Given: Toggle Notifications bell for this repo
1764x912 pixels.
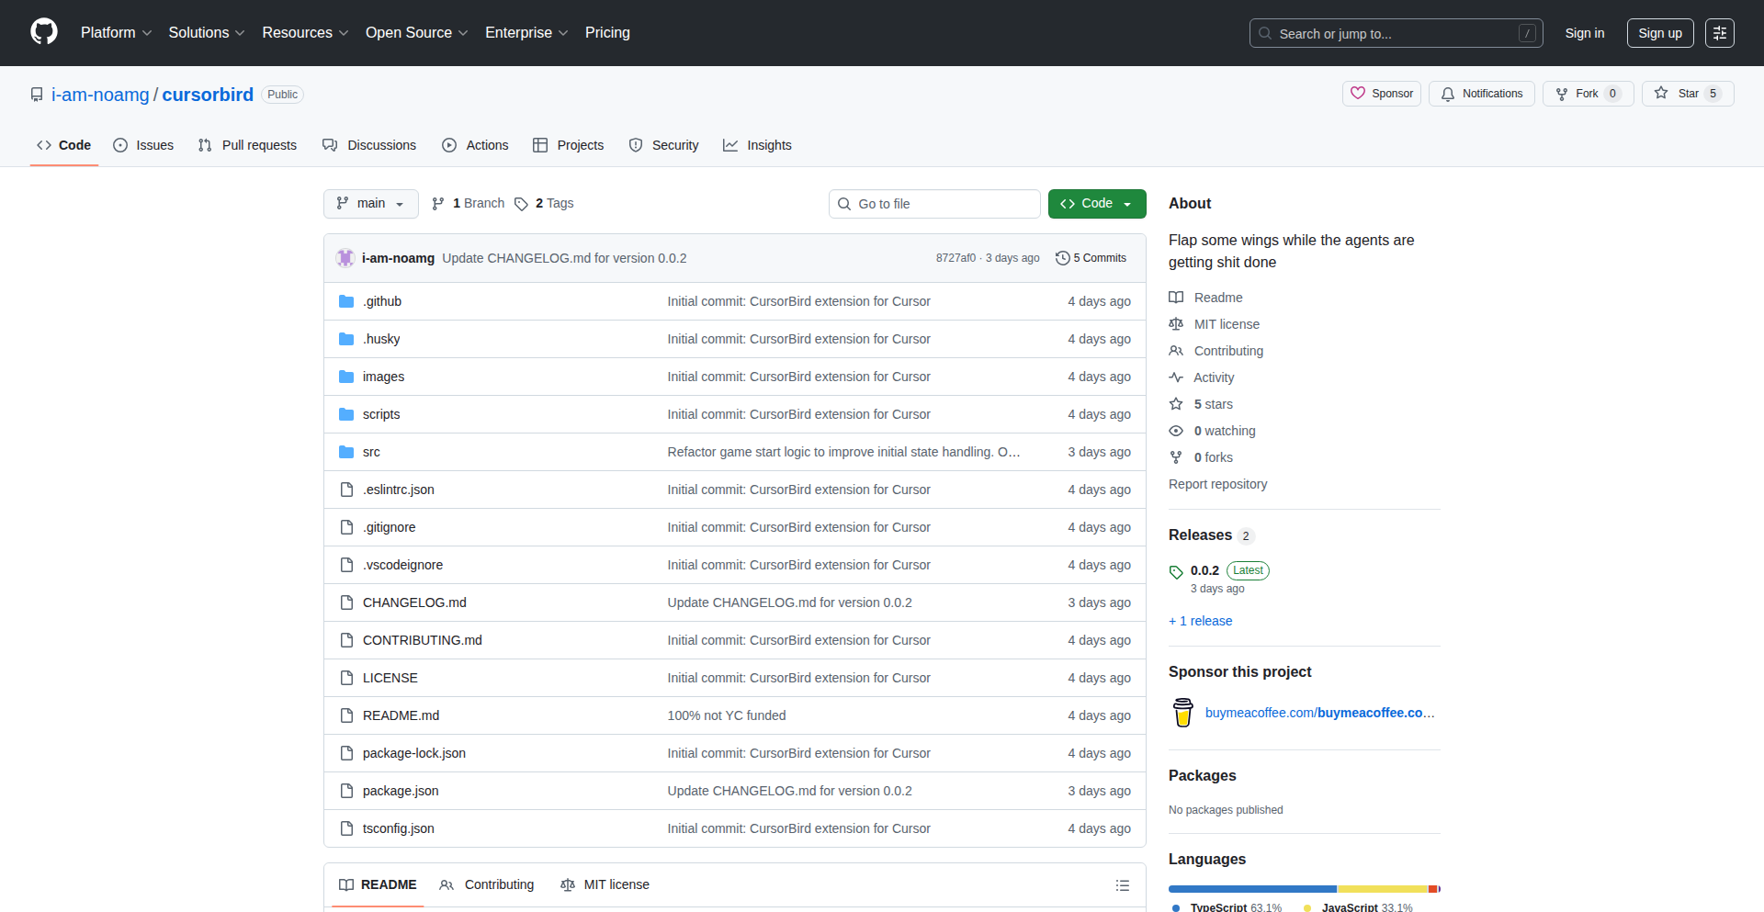Looking at the screenshot, I should coord(1481,94).
